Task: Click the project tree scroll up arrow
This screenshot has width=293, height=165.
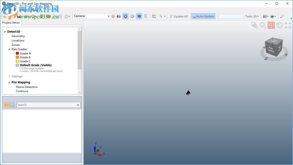Action: [79, 29]
